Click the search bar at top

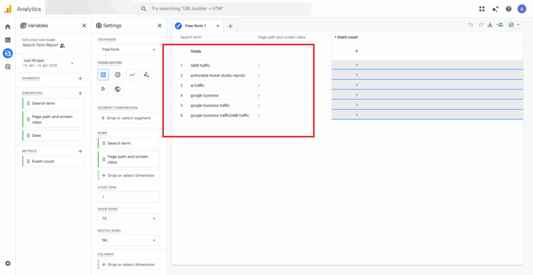click(x=222, y=9)
